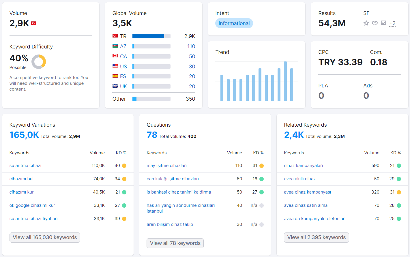410x257 pixels.
Task: Click the star icon under SF
Action: point(366,23)
